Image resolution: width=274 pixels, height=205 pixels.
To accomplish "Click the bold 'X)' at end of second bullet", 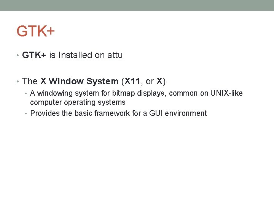I will (x=161, y=81).
